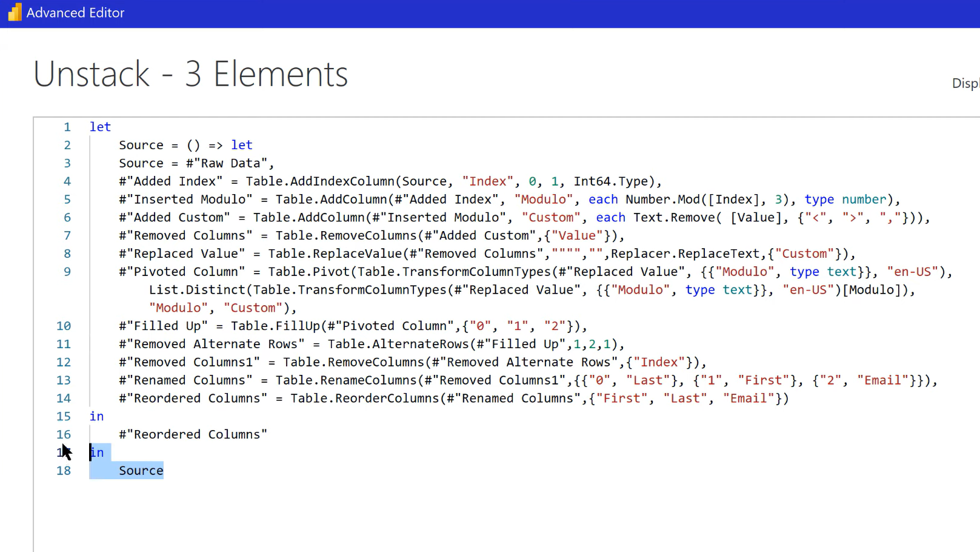Click Table.AlternateRows on line 11
Screen dimensions: 980x552
point(398,344)
